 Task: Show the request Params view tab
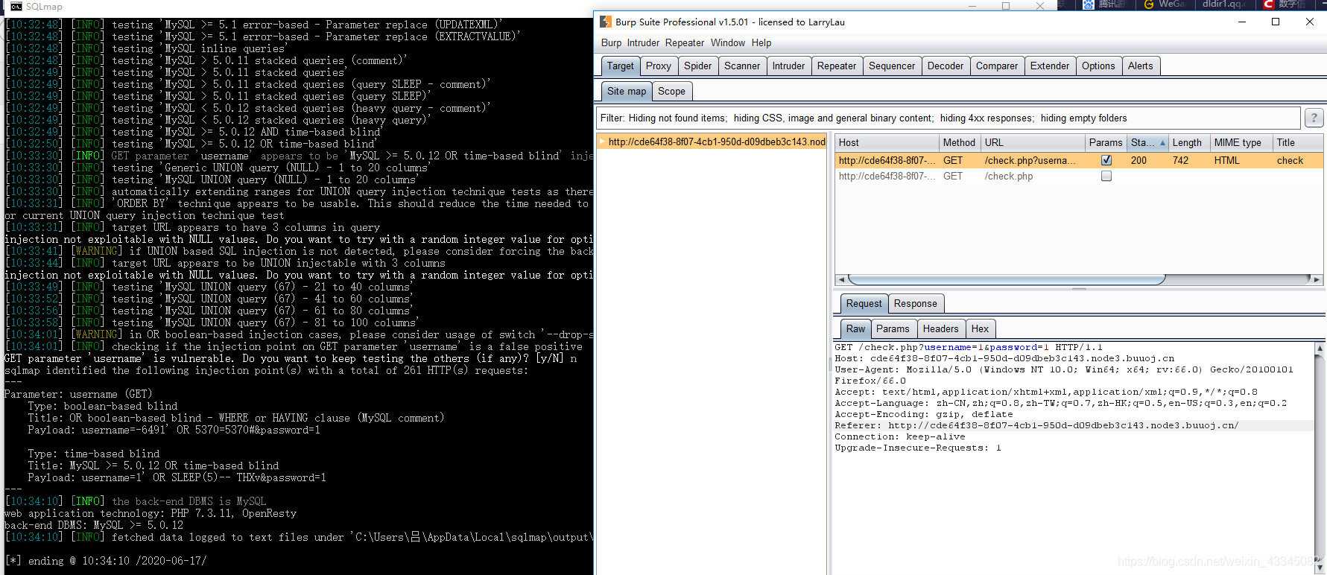pos(893,328)
